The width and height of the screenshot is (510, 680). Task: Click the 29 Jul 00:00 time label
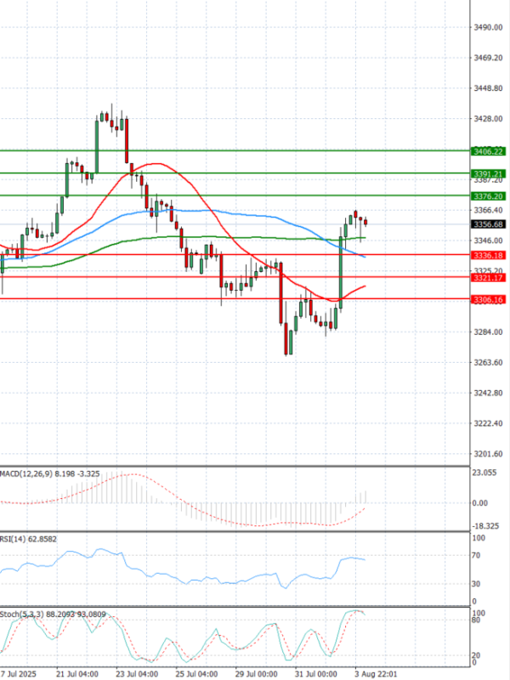pyautogui.click(x=257, y=674)
